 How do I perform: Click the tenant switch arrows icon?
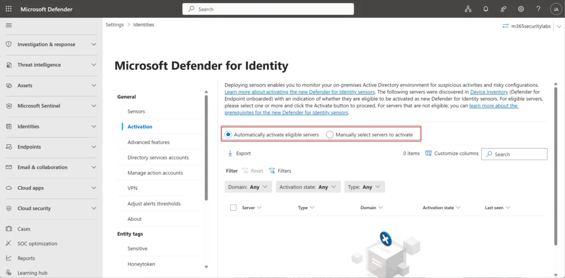tap(506, 26)
